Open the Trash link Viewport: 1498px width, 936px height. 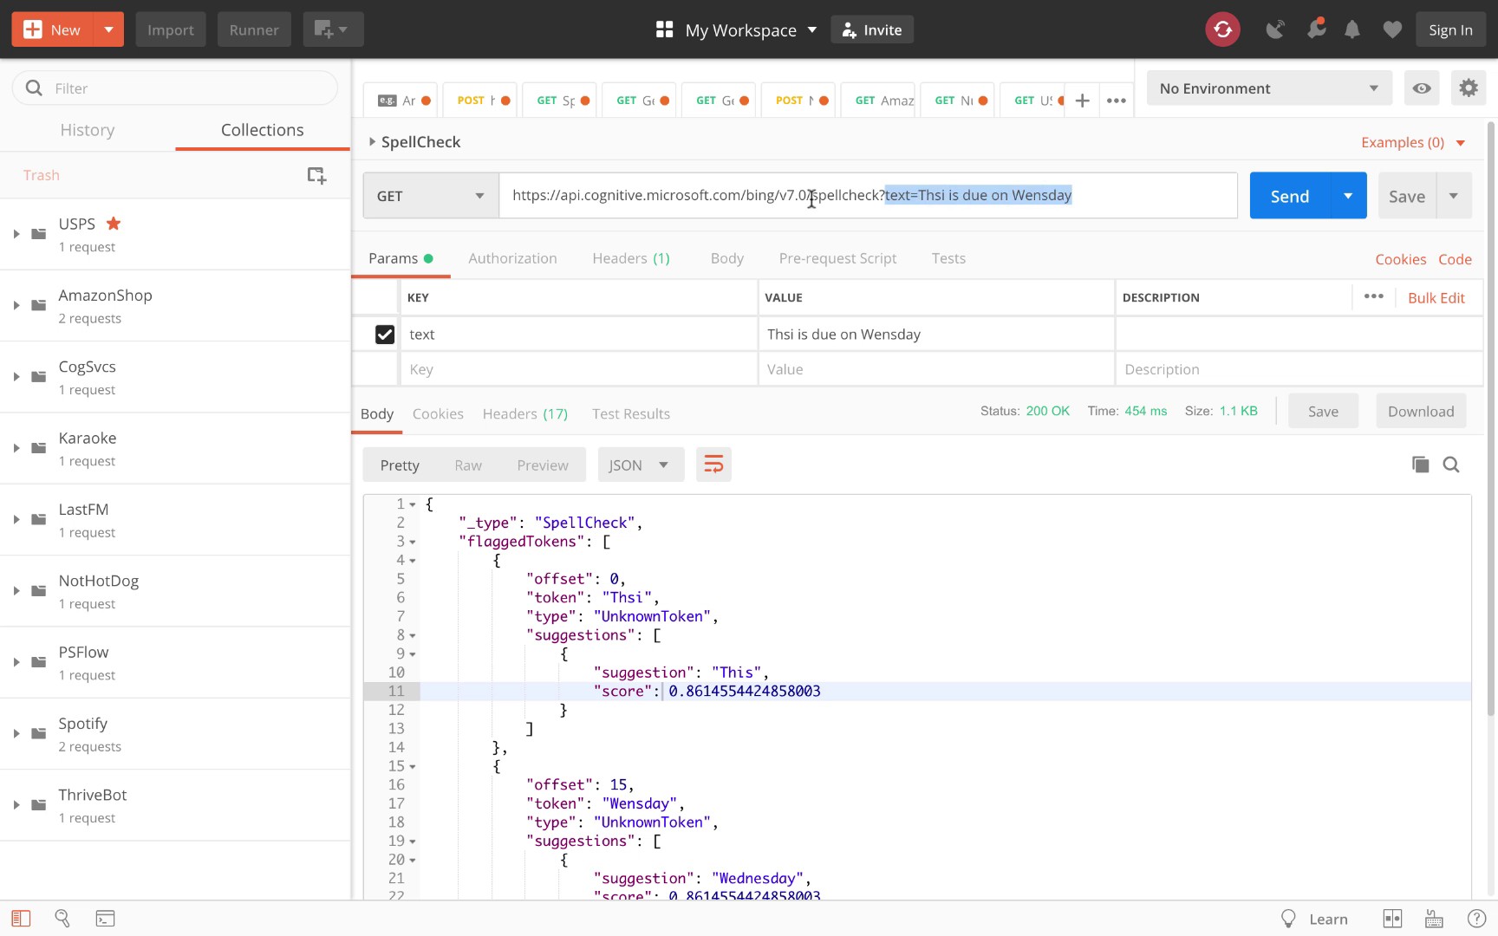[x=41, y=175]
